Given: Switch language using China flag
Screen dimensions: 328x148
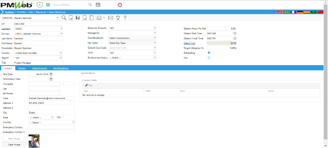Looking at the screenshot, I should coord(320,12).
